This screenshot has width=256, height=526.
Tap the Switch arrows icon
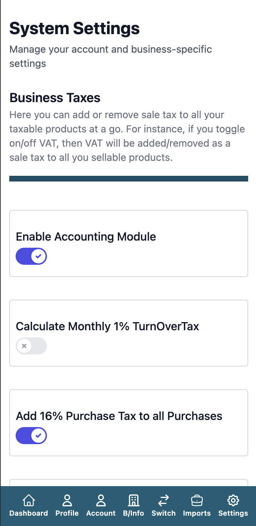(x=164, y=501)
